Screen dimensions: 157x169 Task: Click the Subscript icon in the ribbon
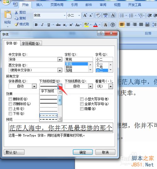[x=65, y=25]
